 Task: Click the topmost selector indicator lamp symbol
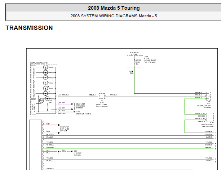point(45,67)
